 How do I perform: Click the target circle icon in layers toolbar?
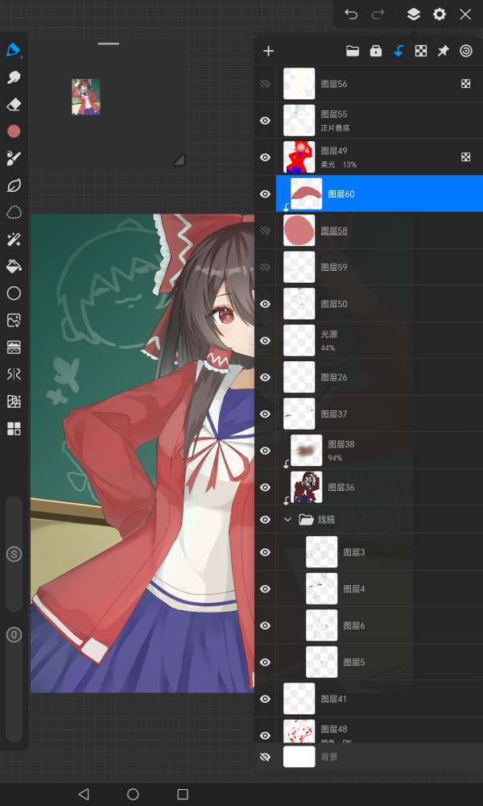coord(466,51)
